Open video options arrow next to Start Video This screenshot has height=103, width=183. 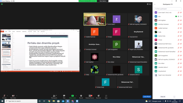[x=17, y=96]
